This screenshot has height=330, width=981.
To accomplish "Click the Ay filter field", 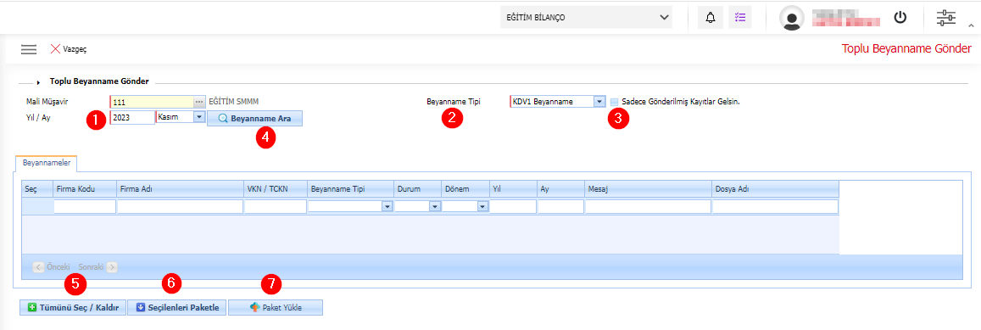I will tap(560, 207).
